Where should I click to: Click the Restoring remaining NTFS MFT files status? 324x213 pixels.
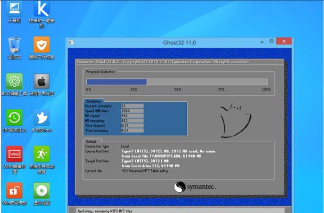tap(105, 211)
